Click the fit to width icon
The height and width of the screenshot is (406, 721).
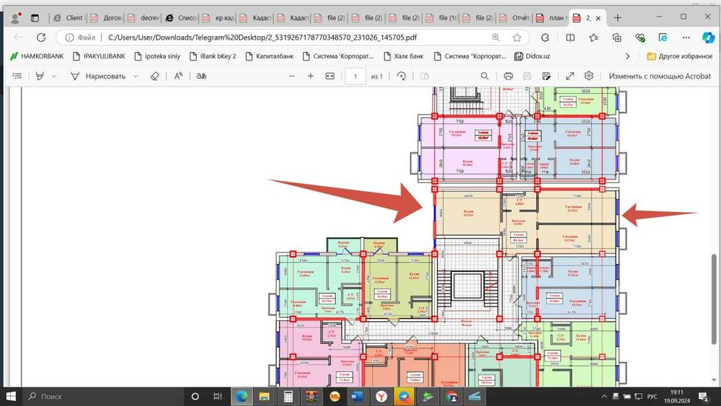tap(330, 76)
